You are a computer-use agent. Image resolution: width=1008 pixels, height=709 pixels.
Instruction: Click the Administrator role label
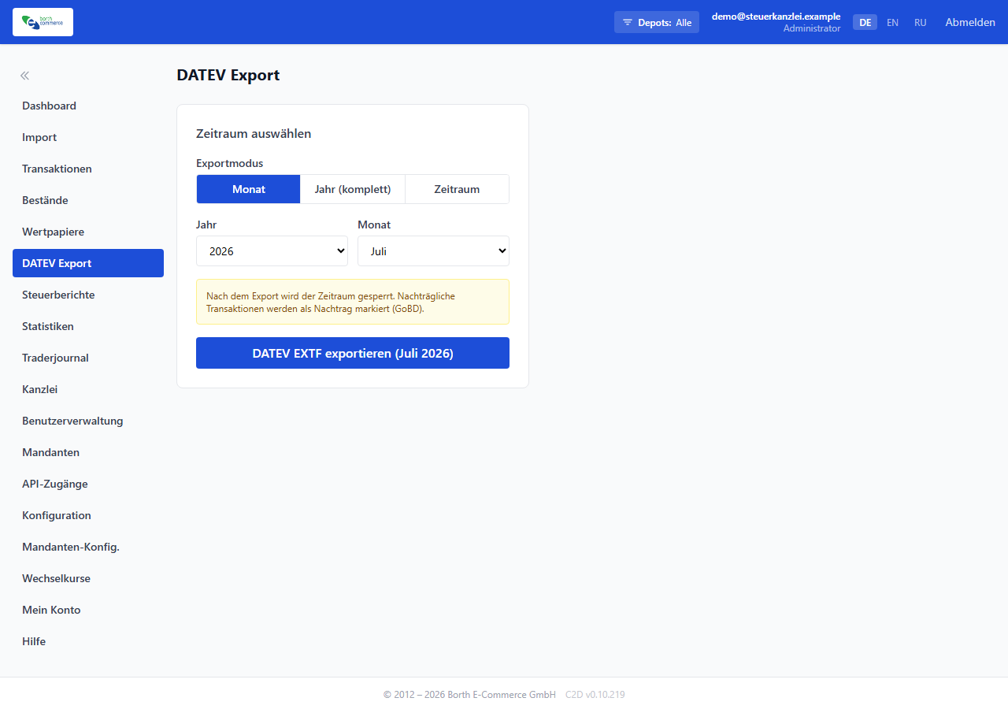click(x=812, y=28)
